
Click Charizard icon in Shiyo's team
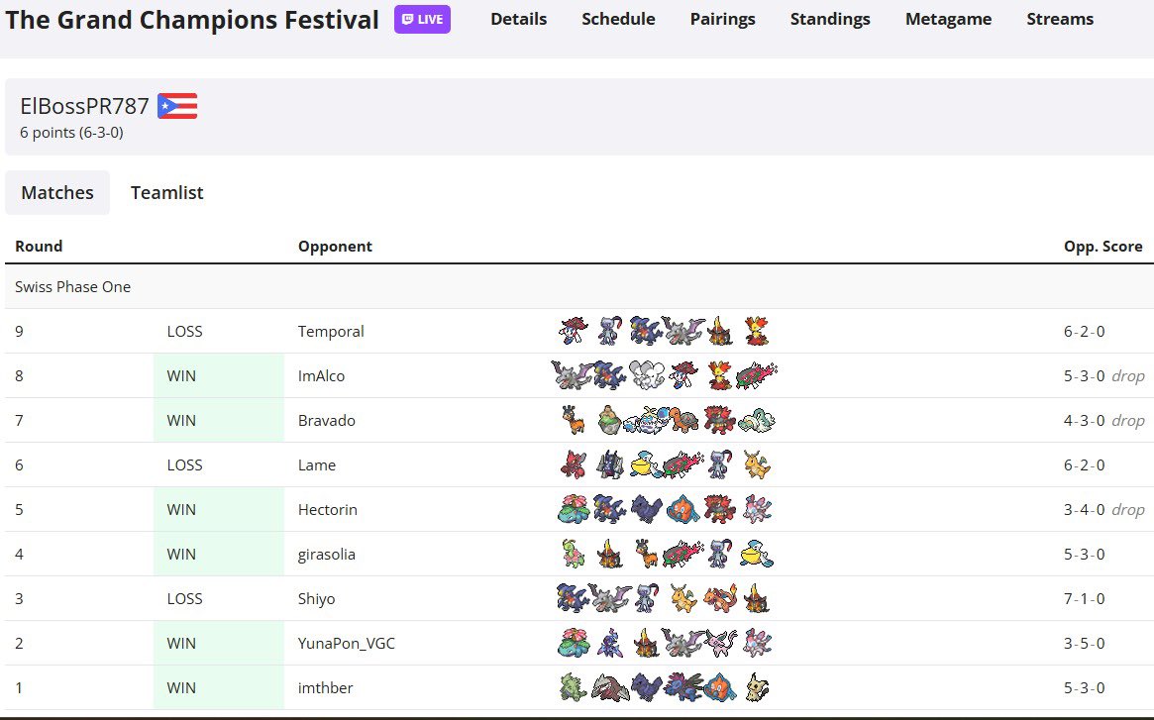[x=720, y=598]
